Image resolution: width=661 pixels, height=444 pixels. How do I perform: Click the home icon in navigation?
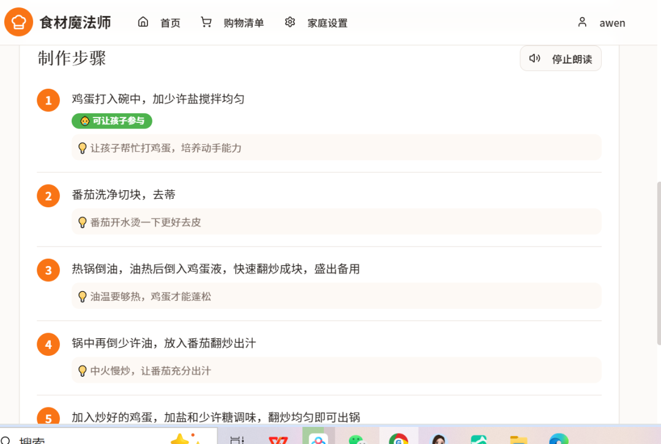click(x=143, y=22)
